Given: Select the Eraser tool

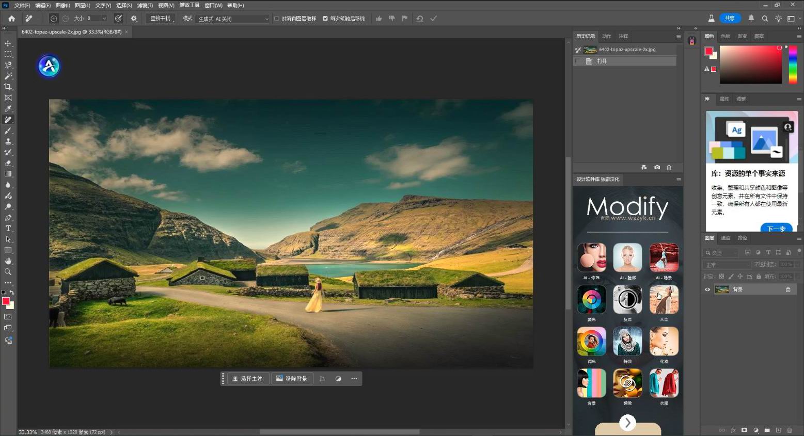Looking at the screenshot, I should tap(8, 163).
